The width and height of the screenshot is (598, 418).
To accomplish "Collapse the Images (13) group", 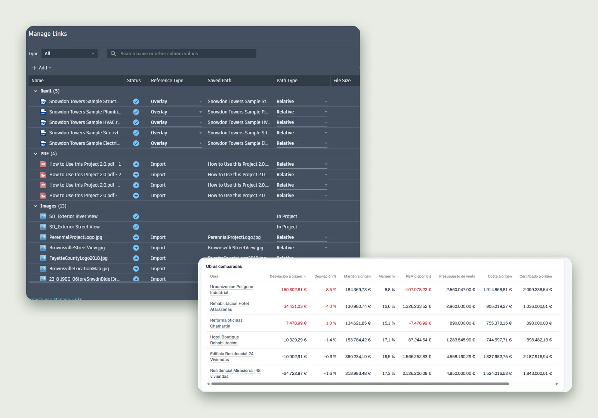I will [x=36, y=206].
